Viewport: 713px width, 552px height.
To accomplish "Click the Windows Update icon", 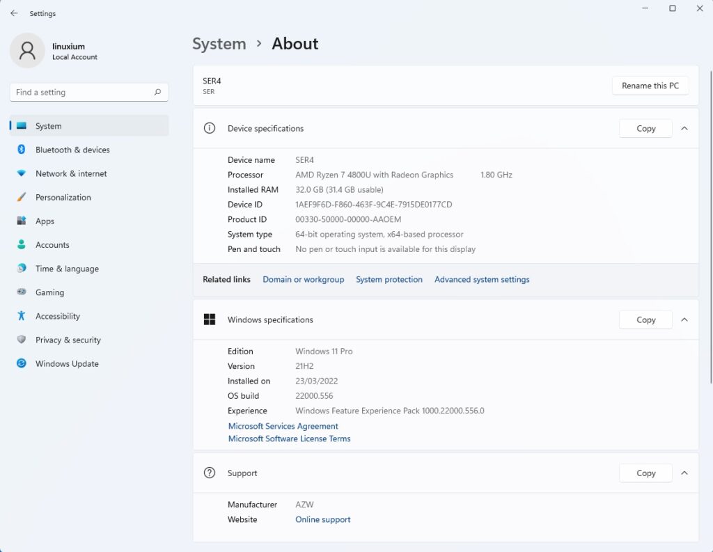I will 22,363.
